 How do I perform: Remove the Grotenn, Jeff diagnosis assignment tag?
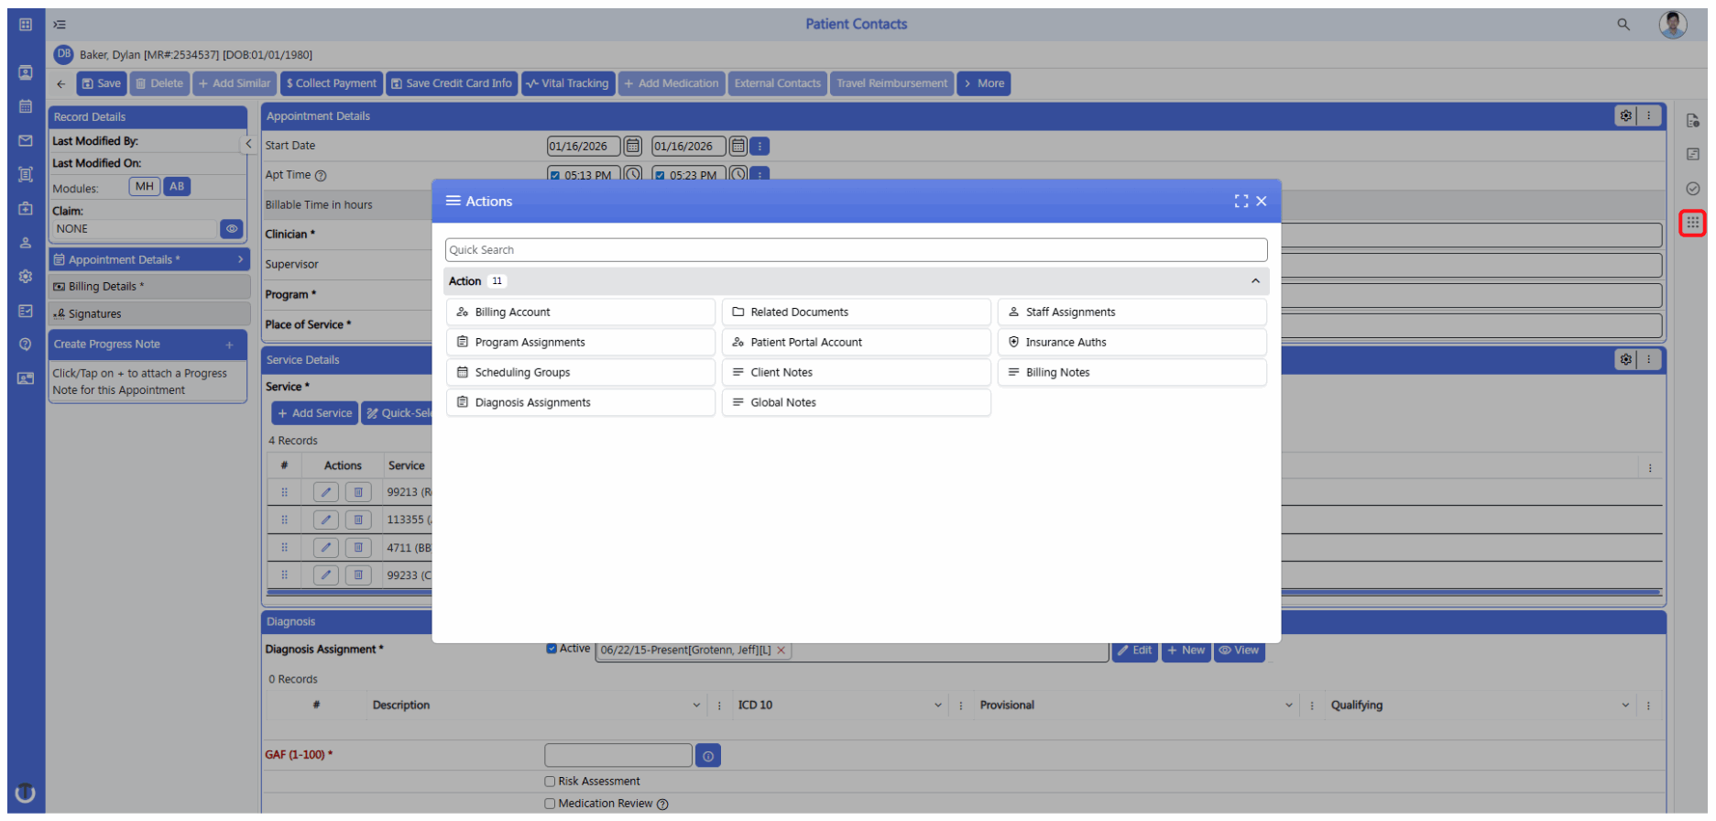(x=781, y=651)
